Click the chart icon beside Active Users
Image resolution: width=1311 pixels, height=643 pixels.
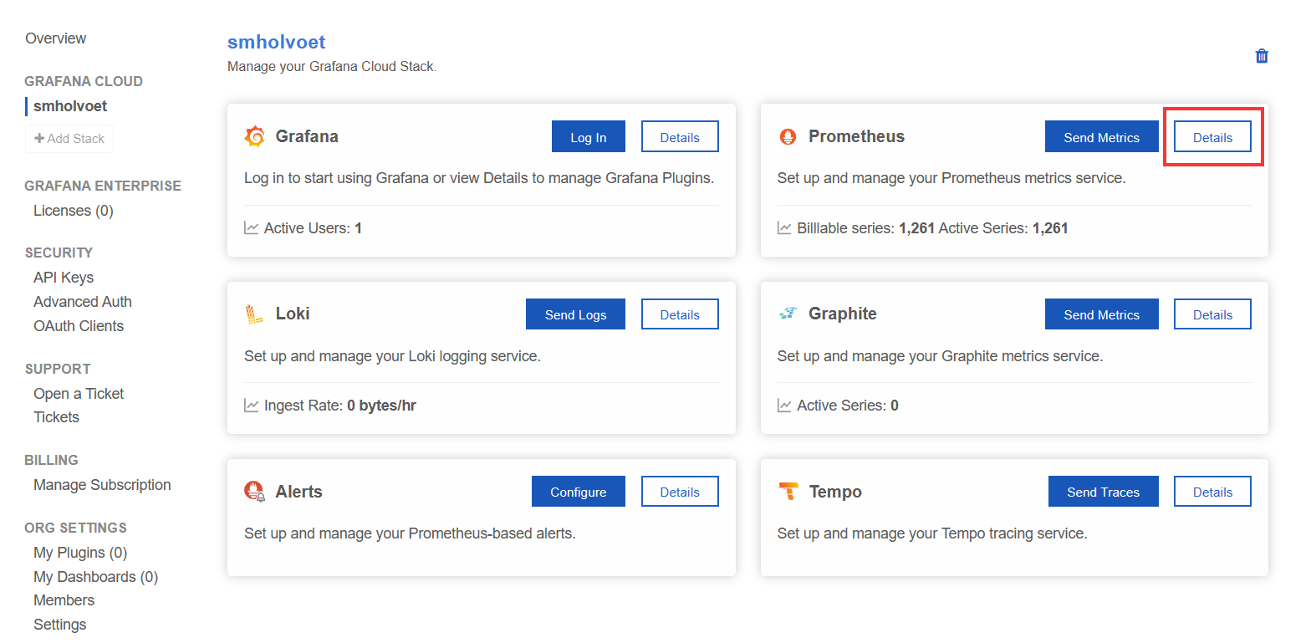point(251,227)
